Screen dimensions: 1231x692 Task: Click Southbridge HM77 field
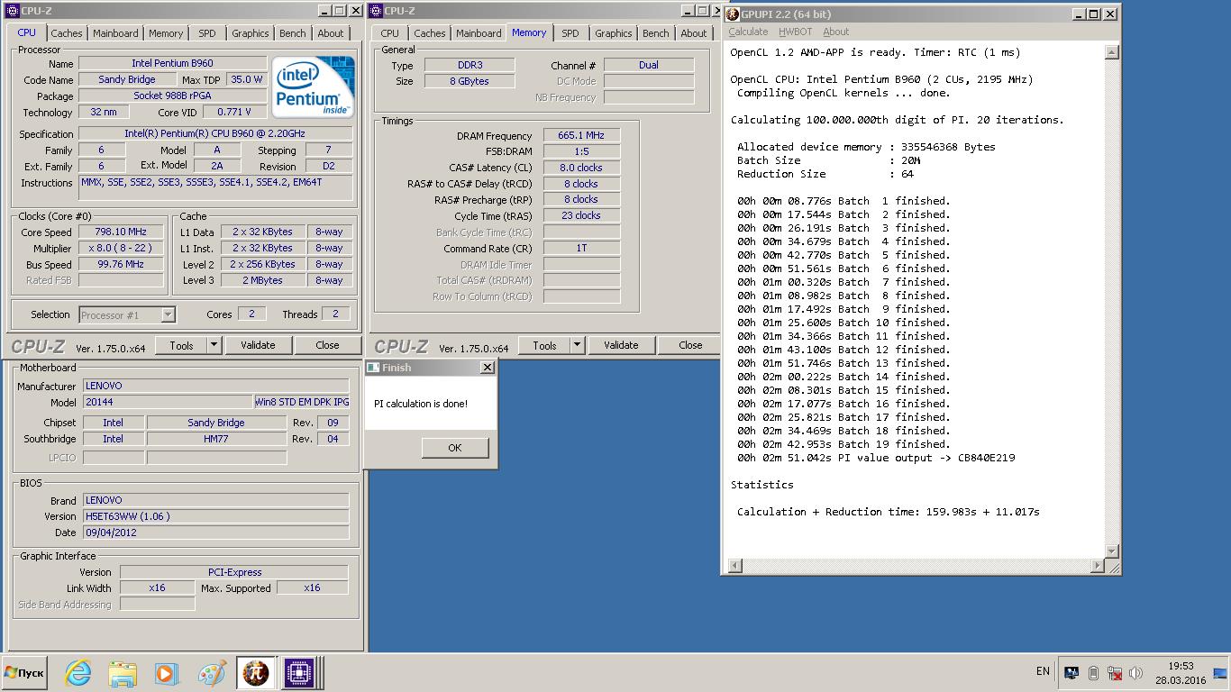(217, 439)
